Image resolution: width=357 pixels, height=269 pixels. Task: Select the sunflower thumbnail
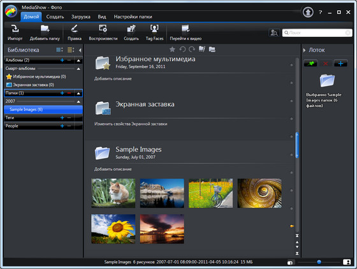pos(113,229)
